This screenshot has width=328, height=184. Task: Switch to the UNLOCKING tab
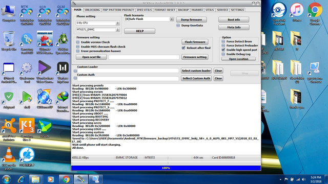point(92,10)
